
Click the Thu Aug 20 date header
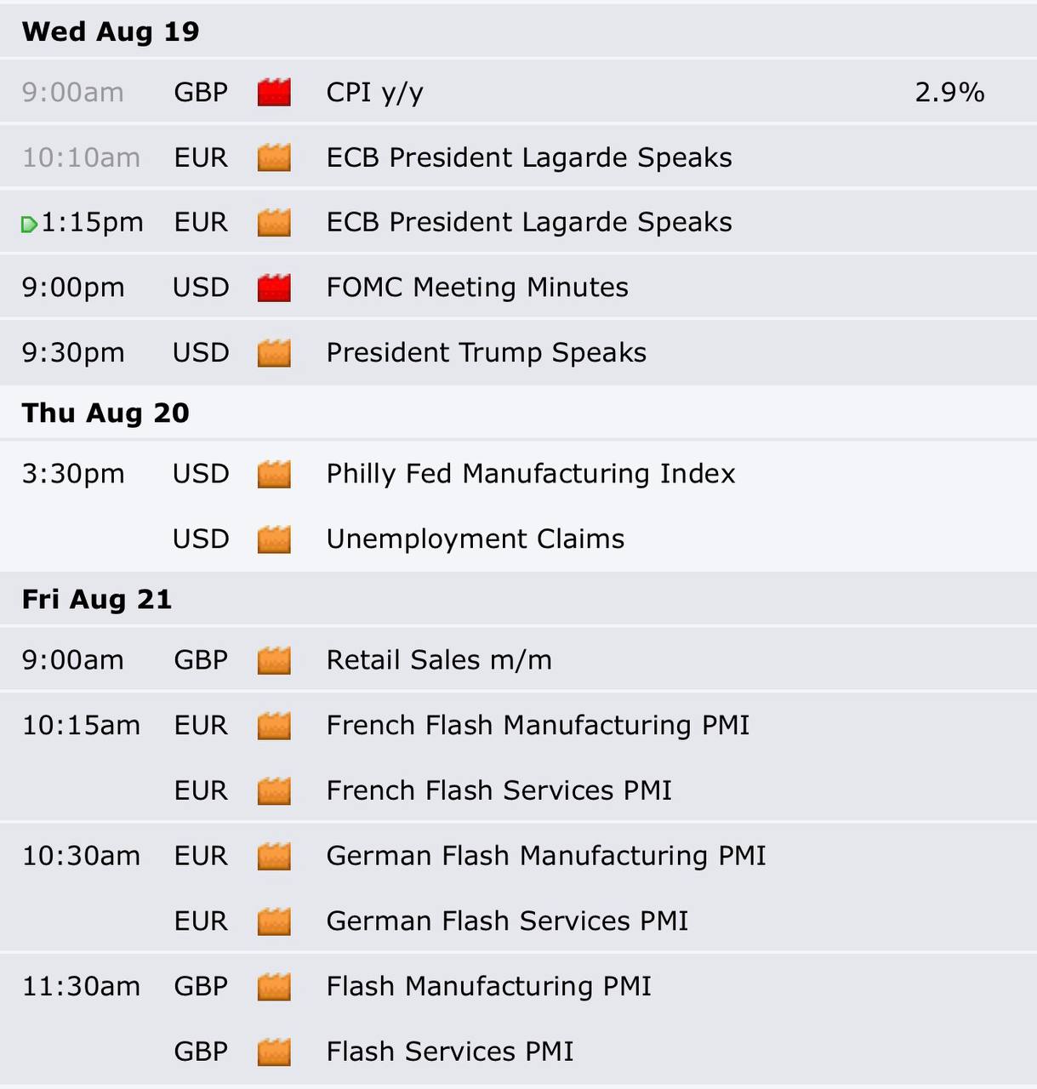click(105, 413)
